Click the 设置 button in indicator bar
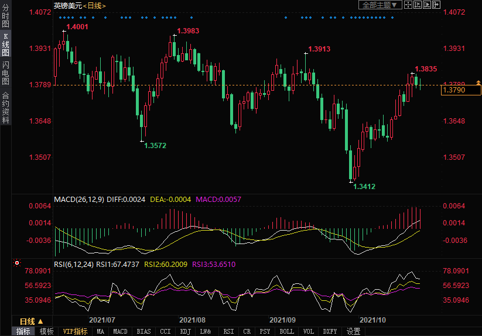Viewport: 482px width, 336px height. pos(353,331)
